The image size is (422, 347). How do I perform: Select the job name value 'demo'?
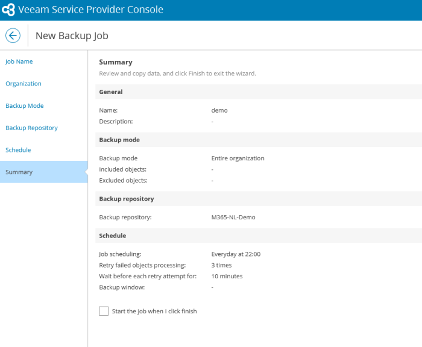219,110
